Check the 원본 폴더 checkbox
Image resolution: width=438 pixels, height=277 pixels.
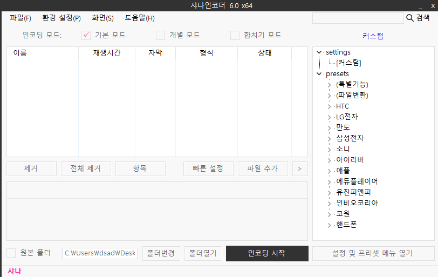11,253
